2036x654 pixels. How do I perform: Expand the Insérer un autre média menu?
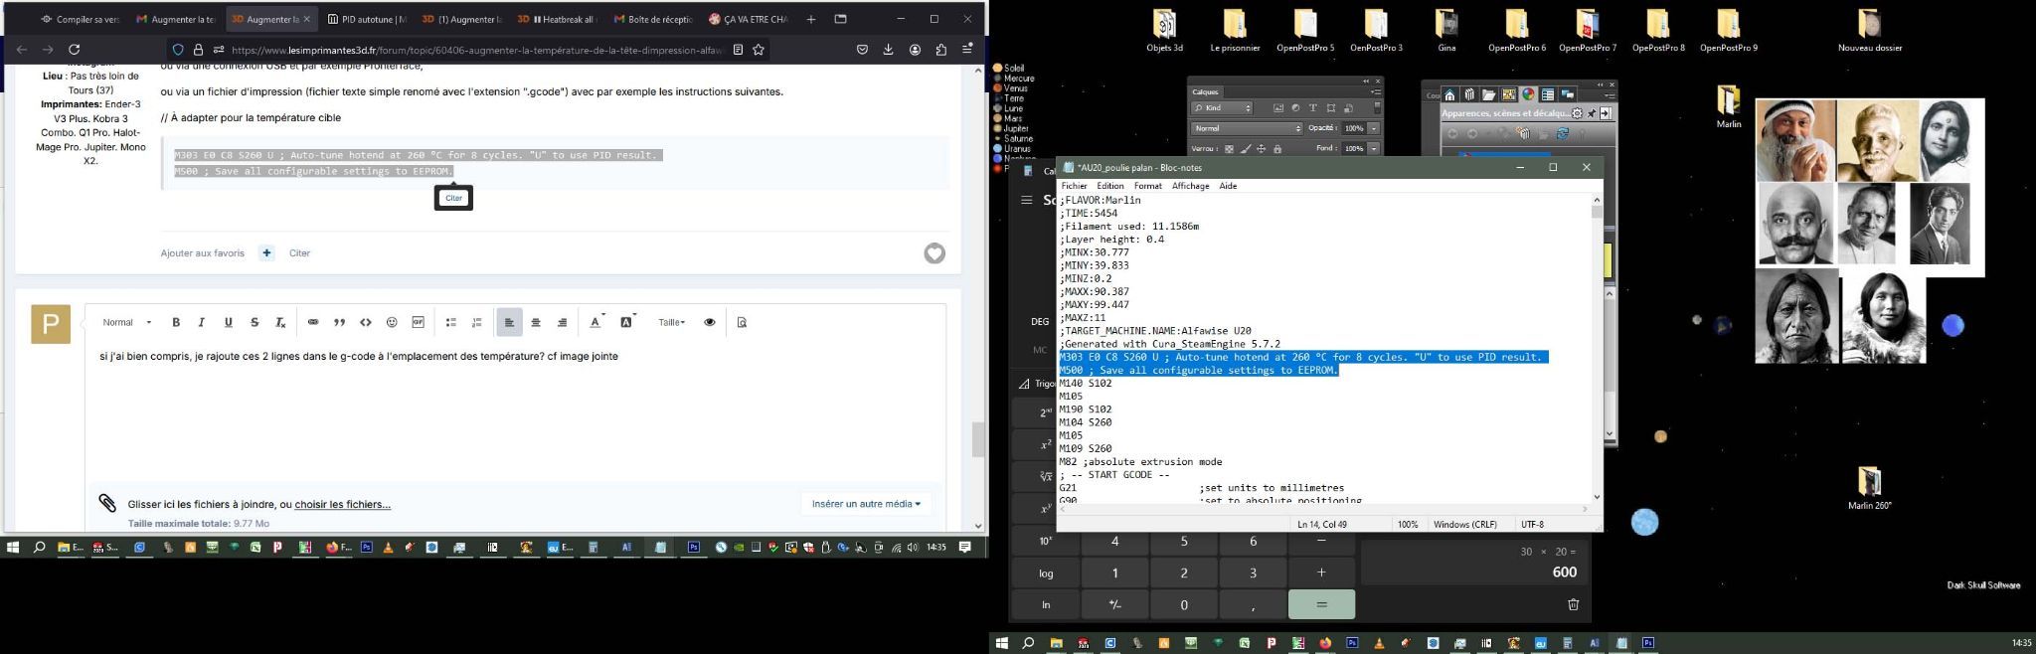[x=866, y=504]
